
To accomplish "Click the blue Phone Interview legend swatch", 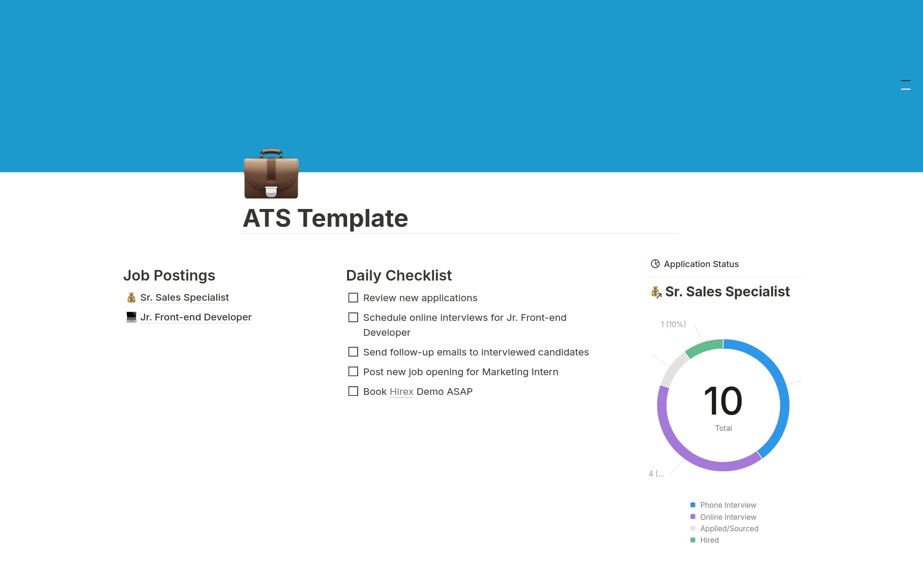I will 693,505.
